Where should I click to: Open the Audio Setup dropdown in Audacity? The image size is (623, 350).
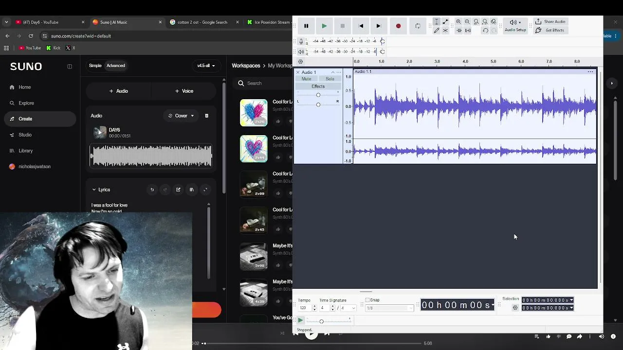click(515, 26)
